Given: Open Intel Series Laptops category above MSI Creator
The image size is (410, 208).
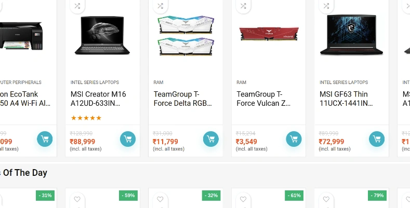Looking at the screenshot, I should point(95,82).
